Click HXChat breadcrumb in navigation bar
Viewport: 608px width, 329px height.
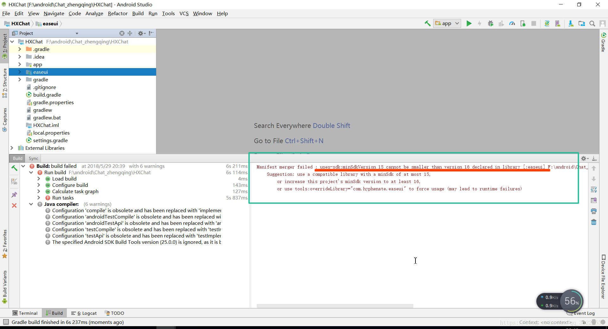pyautogui.click(x=17, y=23)
